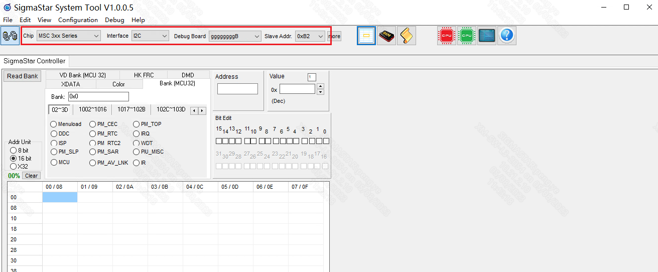Click the connect/disconnect cable icon
Viewport: 658px width, 272px height.
[x=10, y=36]
